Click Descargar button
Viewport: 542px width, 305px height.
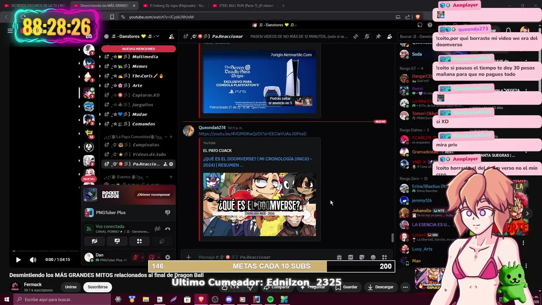[x=380, y=287]
